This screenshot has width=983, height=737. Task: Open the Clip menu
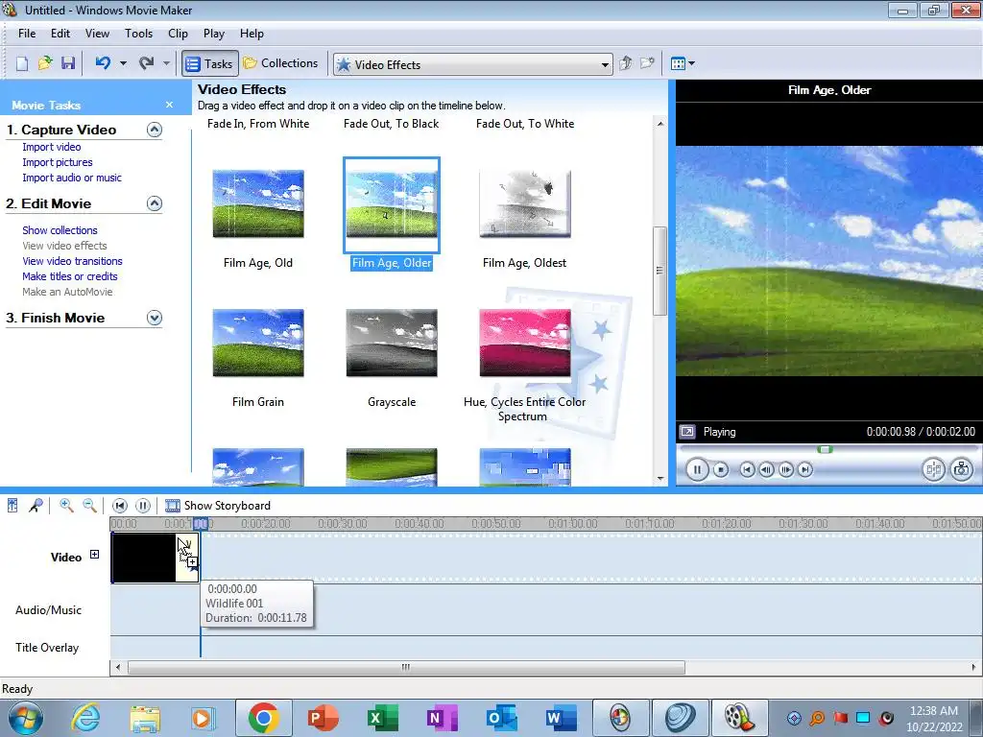(x=178, y=34)
